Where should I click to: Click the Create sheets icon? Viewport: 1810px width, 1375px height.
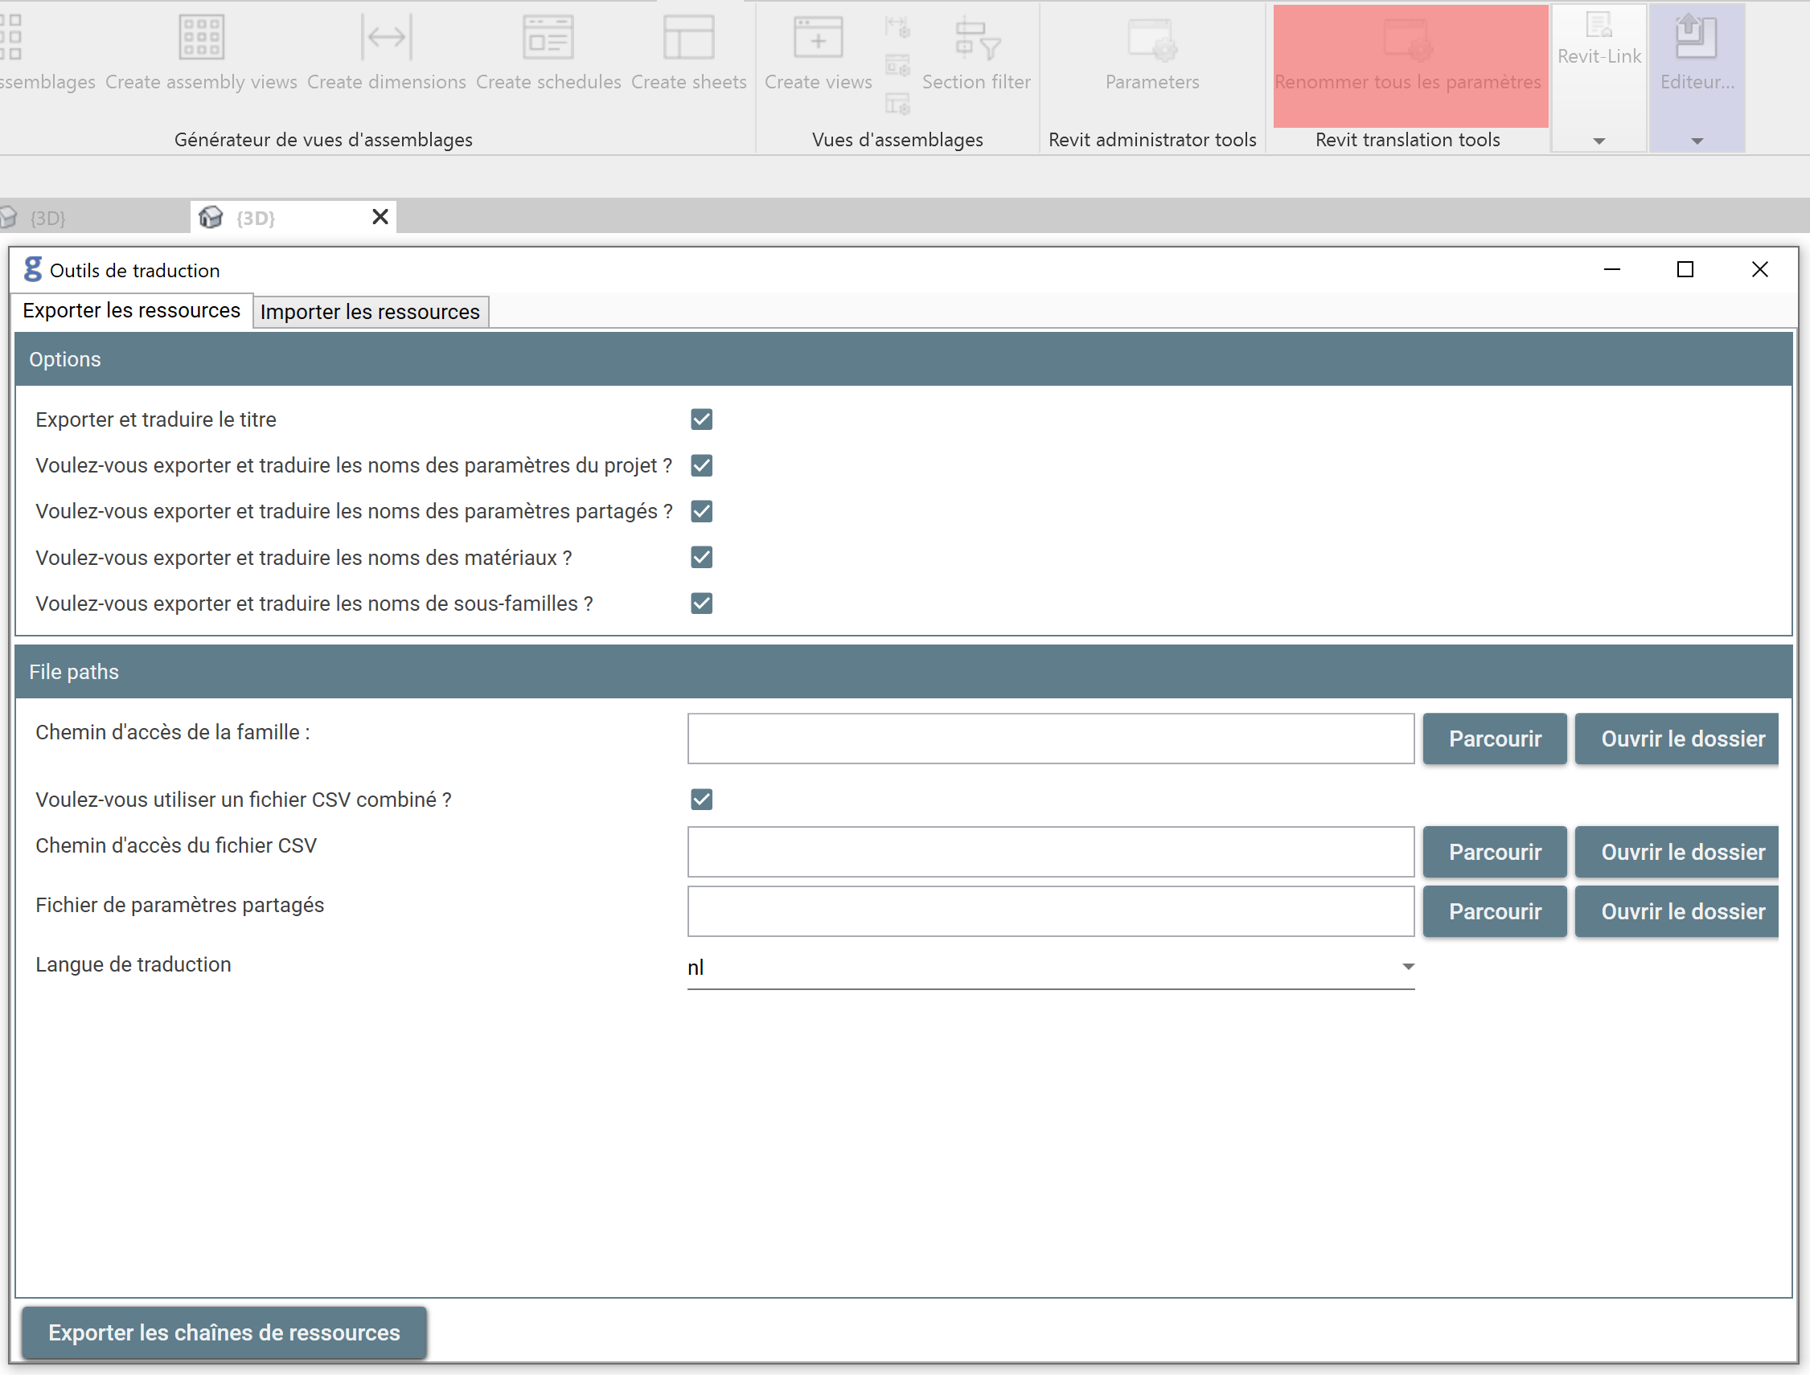pos(688,39)
